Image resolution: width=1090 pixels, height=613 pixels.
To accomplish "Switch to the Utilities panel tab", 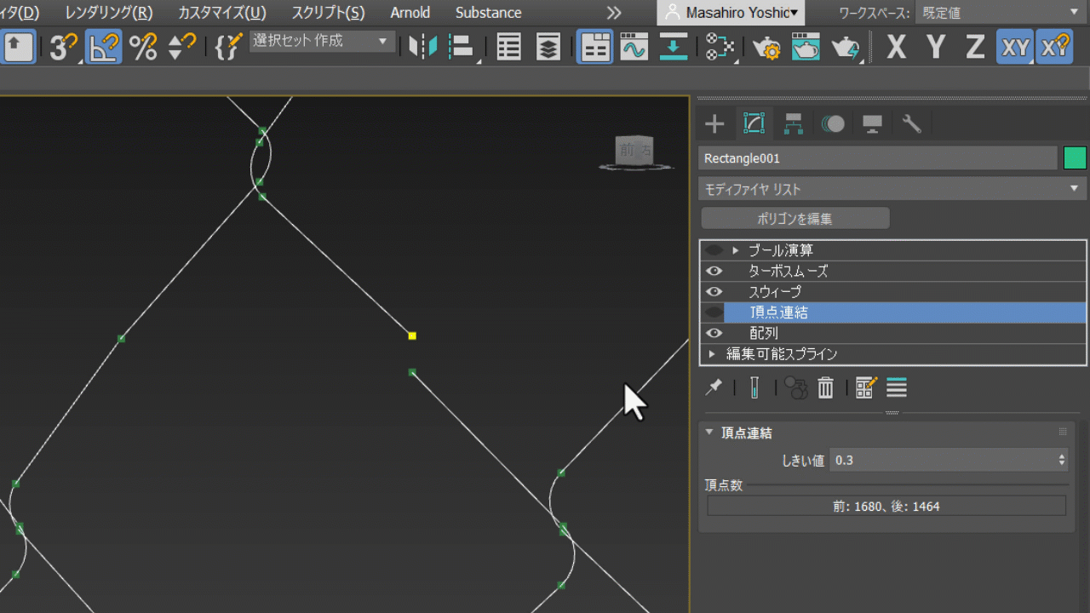I will coord(912,124).
